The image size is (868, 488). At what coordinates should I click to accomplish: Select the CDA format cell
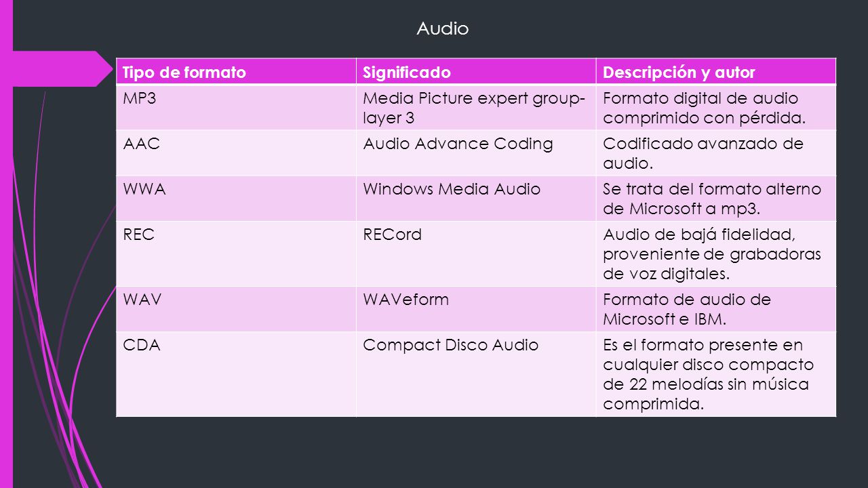[236, 374]
